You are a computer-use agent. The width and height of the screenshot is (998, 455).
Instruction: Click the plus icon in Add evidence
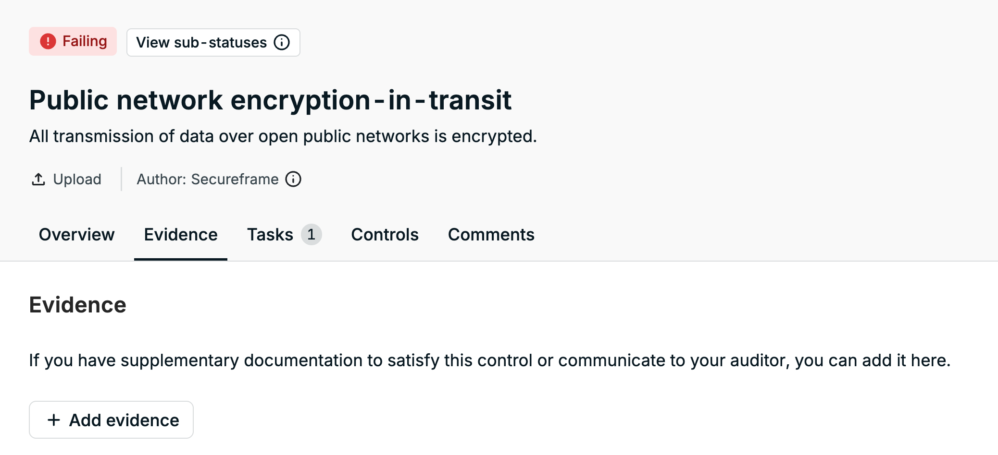coord(54,420)
